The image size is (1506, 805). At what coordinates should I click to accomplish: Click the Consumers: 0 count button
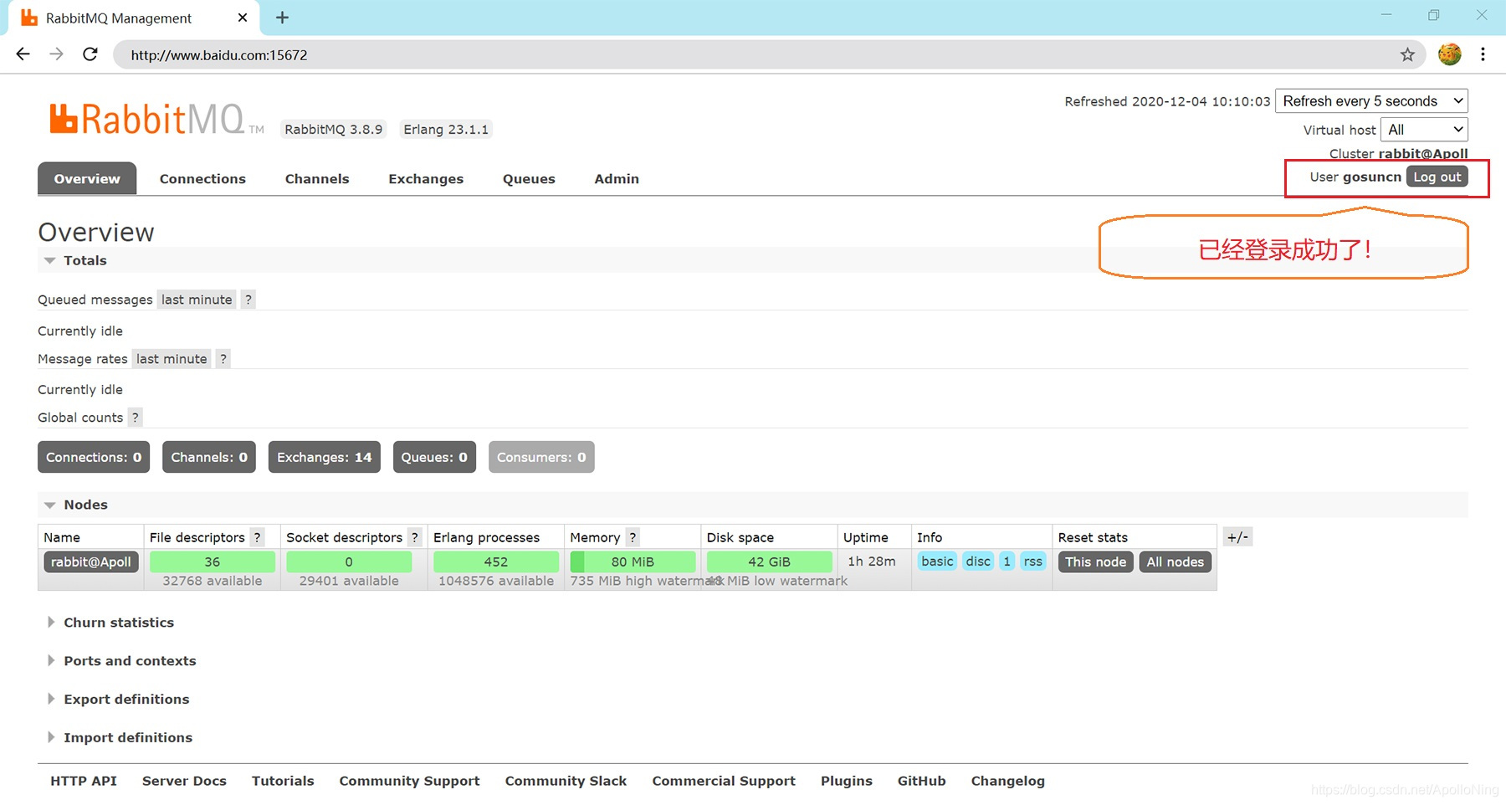[541, 457]
